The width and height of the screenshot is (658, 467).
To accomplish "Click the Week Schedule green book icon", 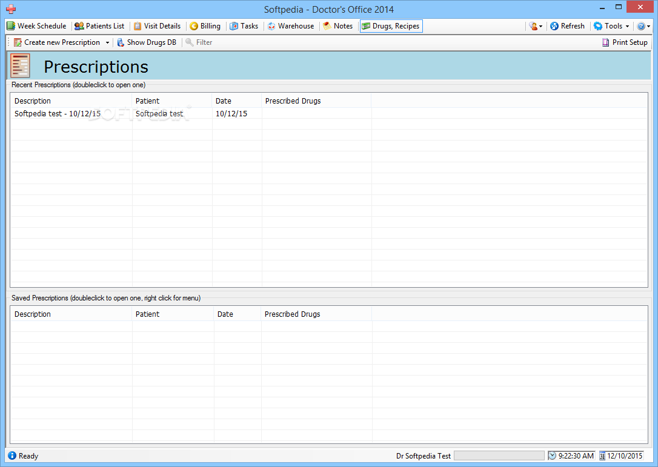I will tap(11, 26).
